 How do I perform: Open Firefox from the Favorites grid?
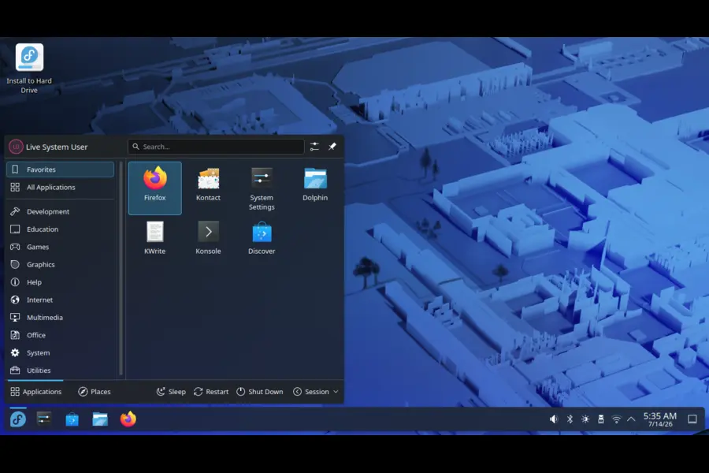pos(154,188)
